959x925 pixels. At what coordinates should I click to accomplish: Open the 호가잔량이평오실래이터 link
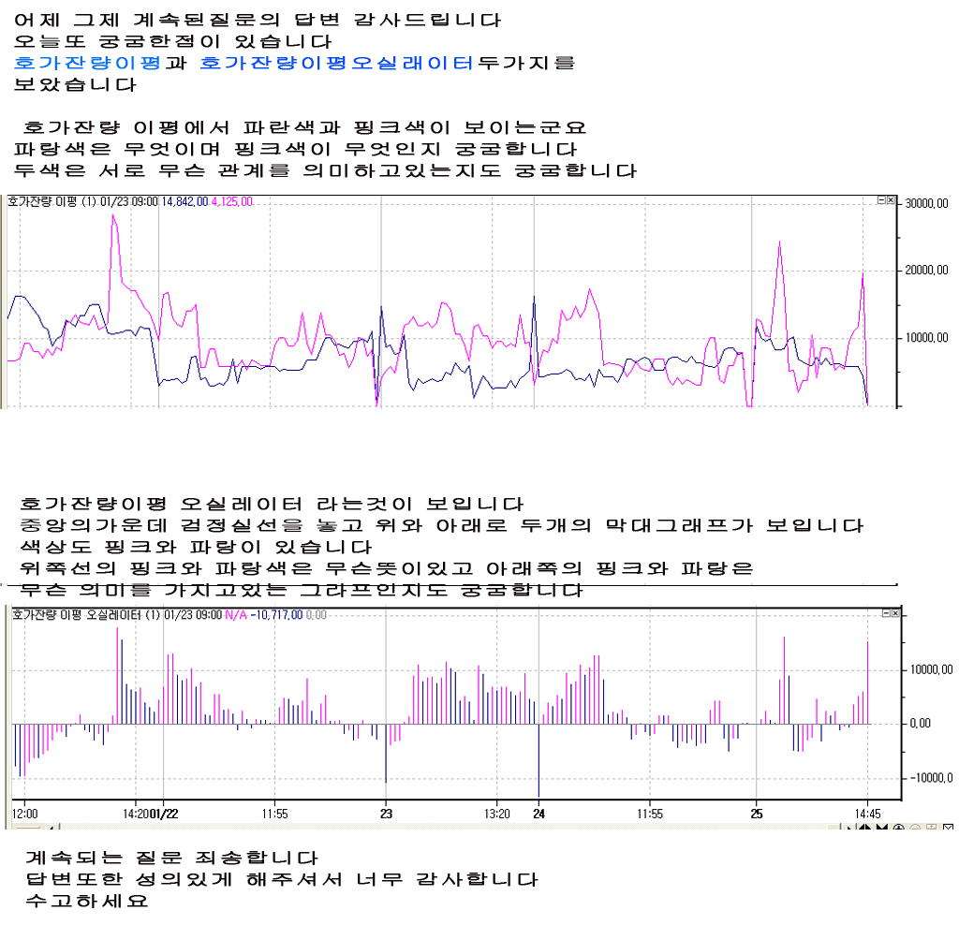(338, 64)
